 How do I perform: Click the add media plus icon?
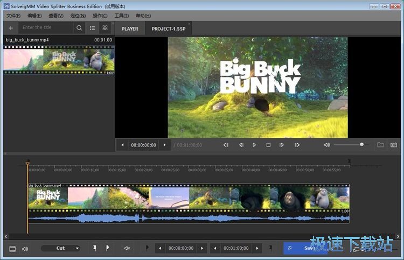click(x=11, y=27)
